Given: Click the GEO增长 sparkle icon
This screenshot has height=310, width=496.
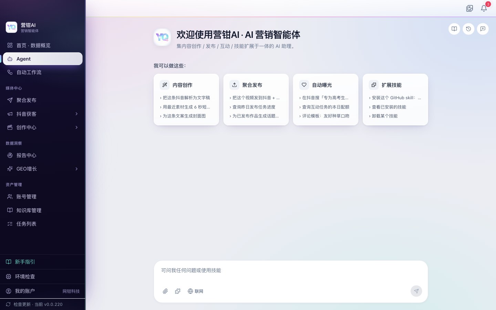Looking at the screenshot, I should click(10, 169).
